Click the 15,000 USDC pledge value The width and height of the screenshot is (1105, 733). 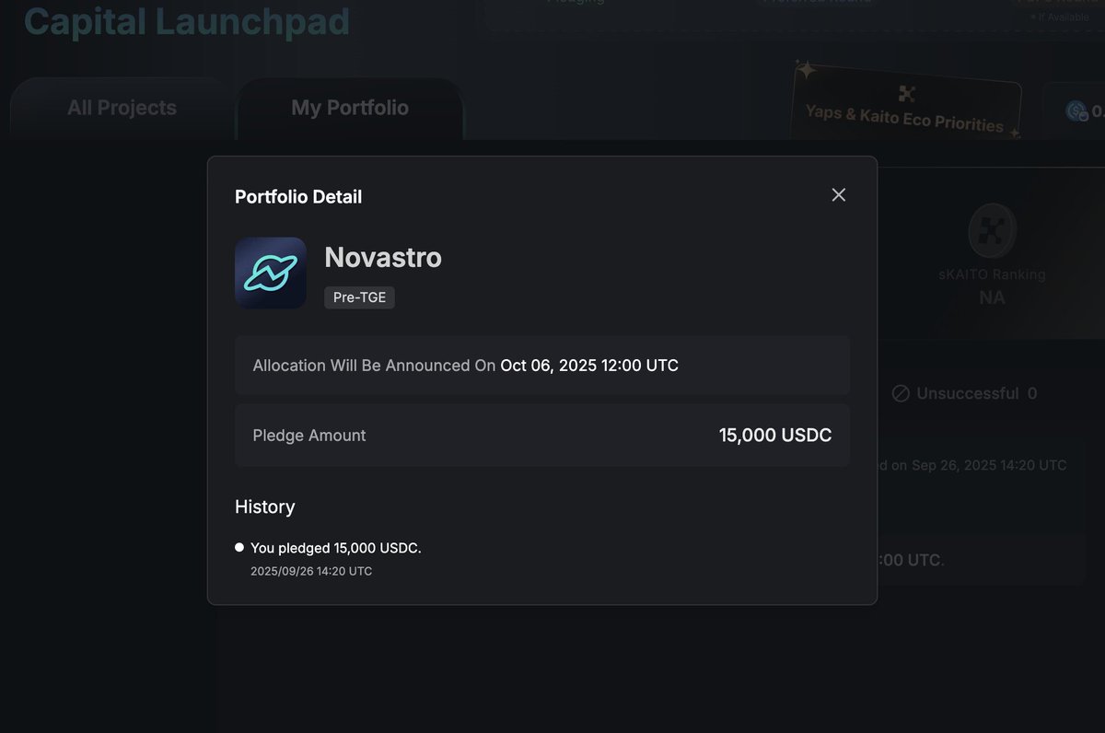point(774,436)
